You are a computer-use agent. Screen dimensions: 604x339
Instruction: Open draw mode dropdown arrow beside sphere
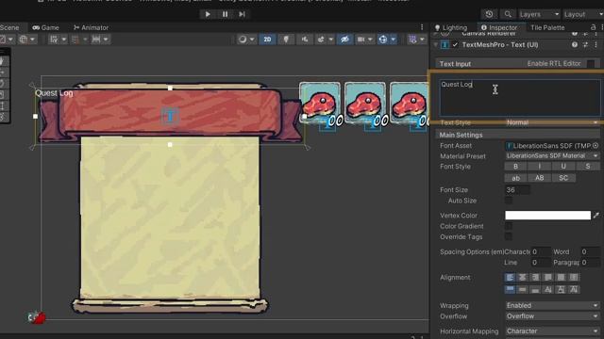[x=252, y=40]
